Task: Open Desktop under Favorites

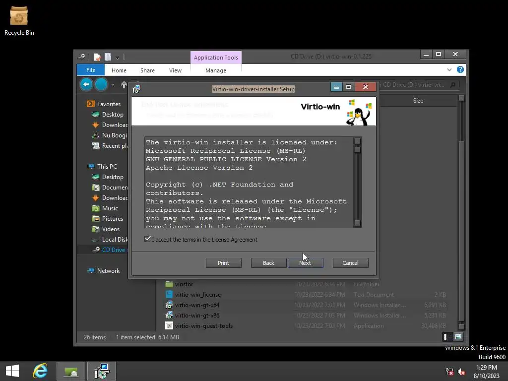Action: (108, 115)
